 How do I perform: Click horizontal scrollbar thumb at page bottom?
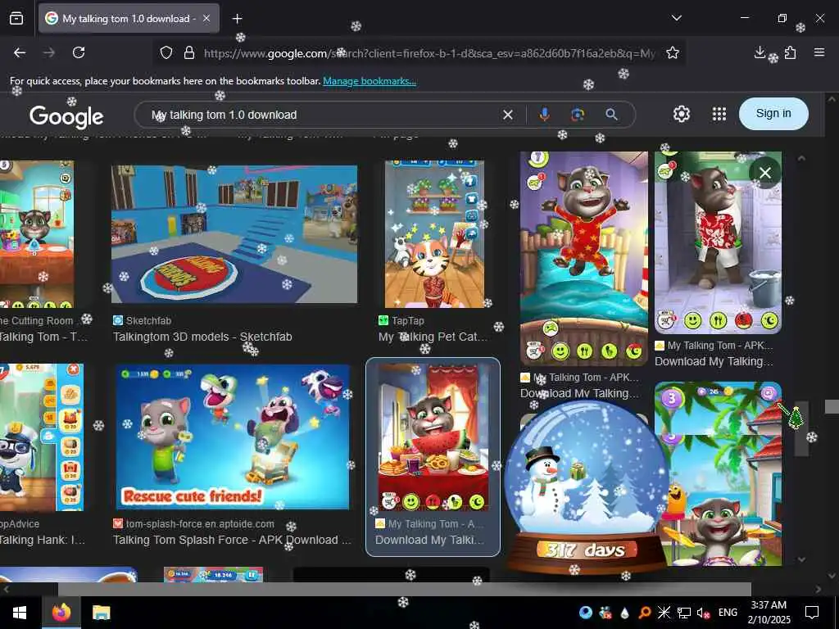[x=404, y=589]
